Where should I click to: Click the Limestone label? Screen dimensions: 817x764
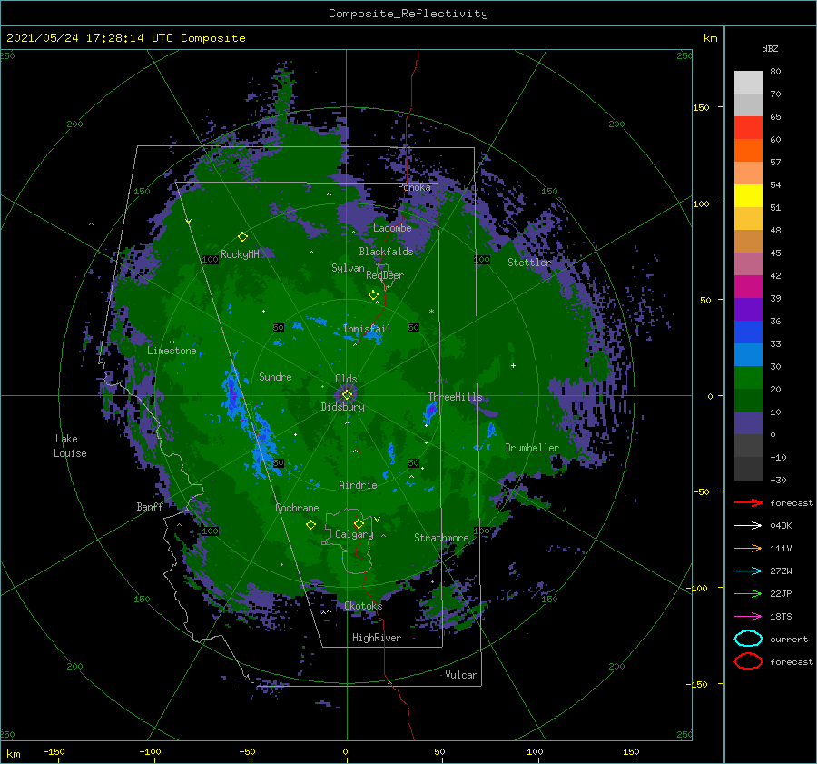(172, 351)
